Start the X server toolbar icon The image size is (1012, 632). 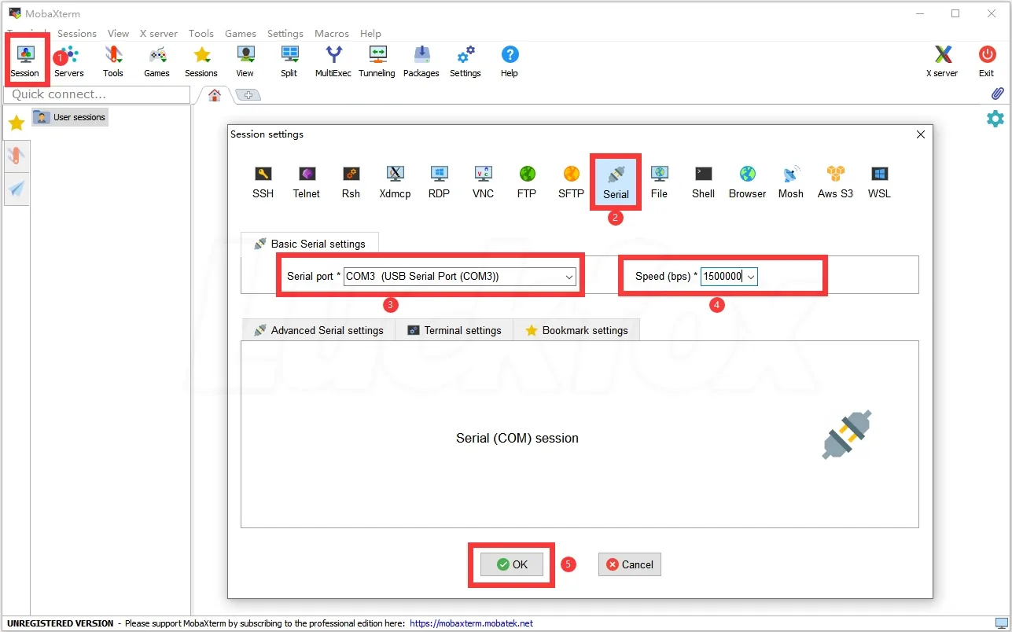[x=942, y=61]
